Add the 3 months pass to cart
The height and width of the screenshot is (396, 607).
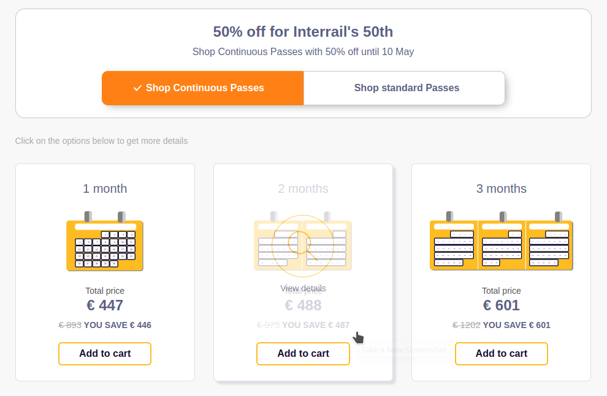coord(501,353)
